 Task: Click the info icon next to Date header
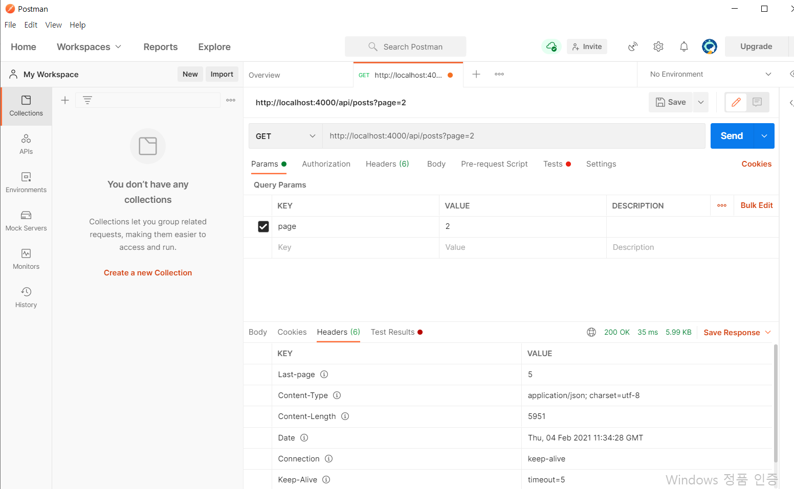(304, 438)
